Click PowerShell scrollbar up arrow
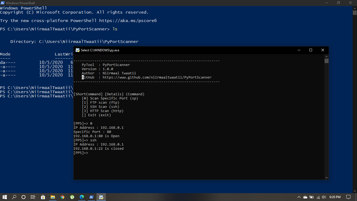This screenshot has width=357, height=201. pos(355,8)
